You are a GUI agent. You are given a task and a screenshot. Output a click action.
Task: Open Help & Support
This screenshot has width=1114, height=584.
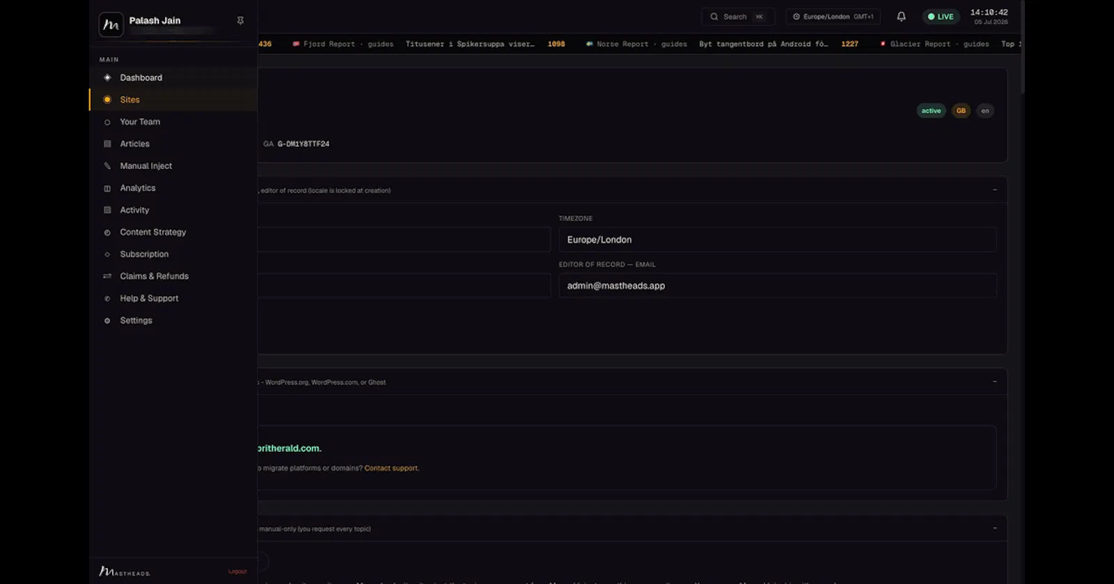[x=173, y=298]
